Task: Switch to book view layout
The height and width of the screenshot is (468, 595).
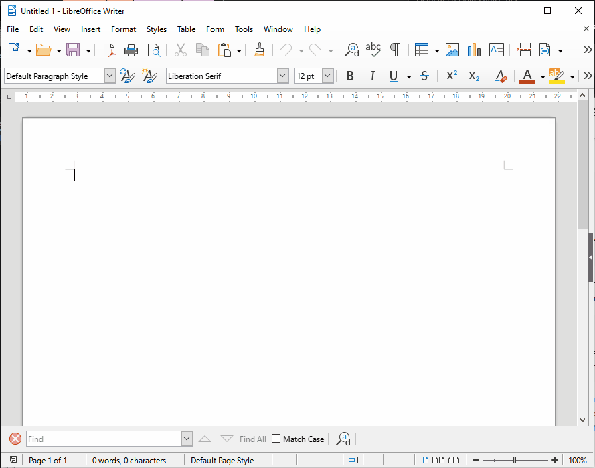Action: point(454,460)
